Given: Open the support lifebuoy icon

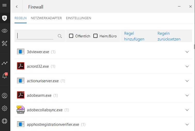Looking at the screenshot, I should tap(4, 121).
